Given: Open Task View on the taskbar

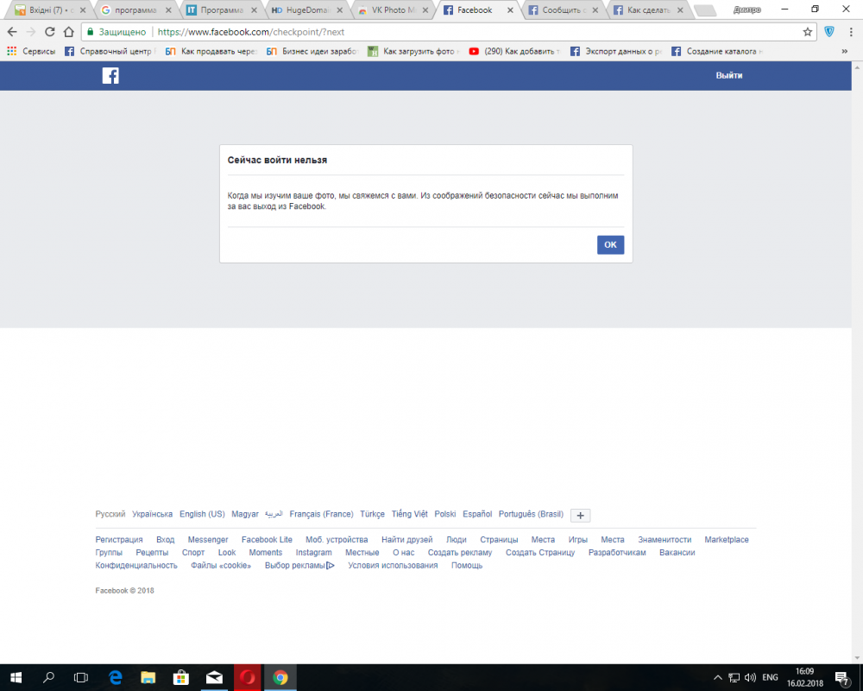Looking at the screenshot, I should [81, 677].
